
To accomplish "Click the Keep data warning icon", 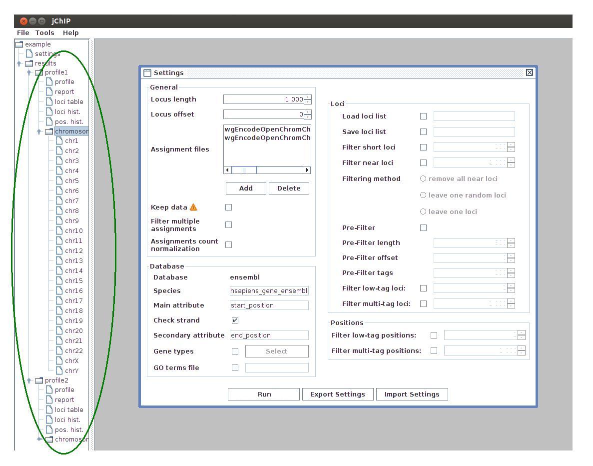I will 193,207.
